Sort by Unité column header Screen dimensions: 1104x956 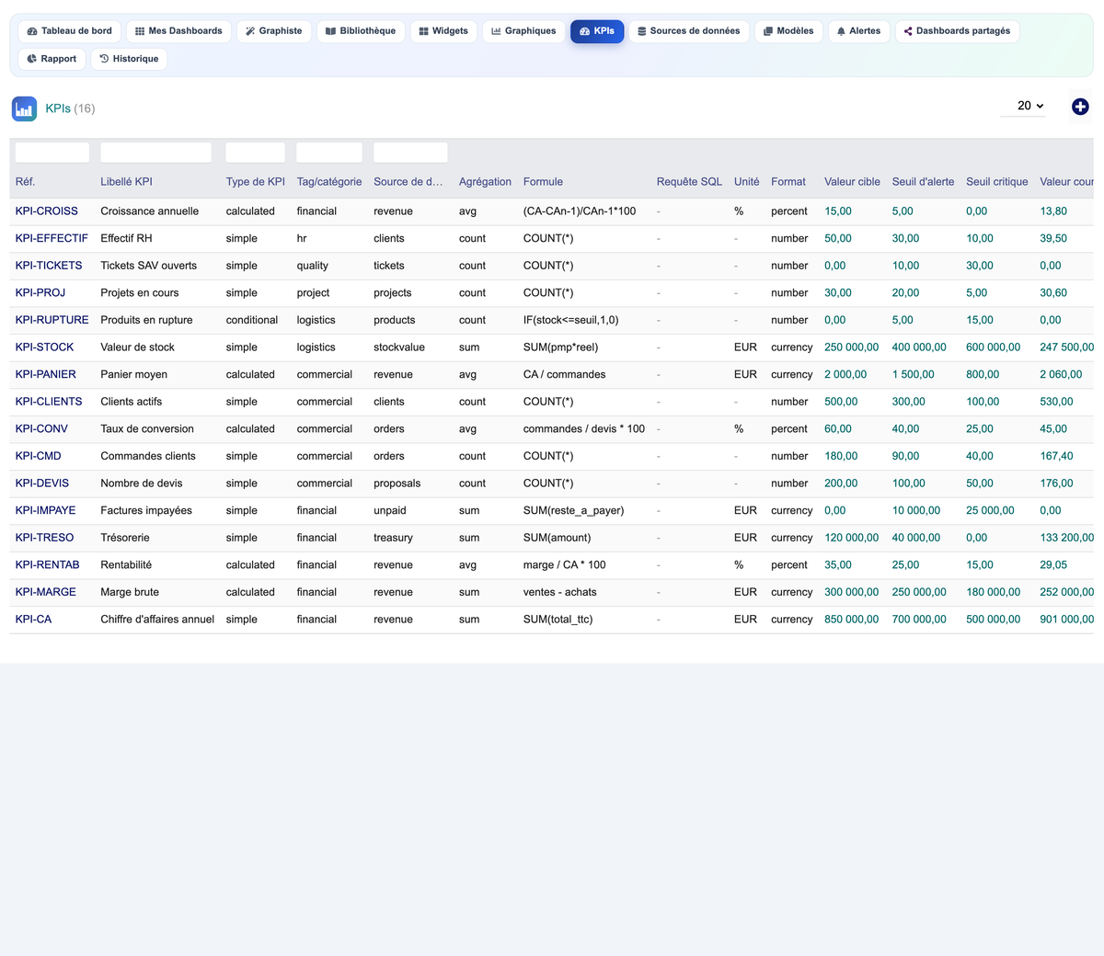tap(747, 182)
